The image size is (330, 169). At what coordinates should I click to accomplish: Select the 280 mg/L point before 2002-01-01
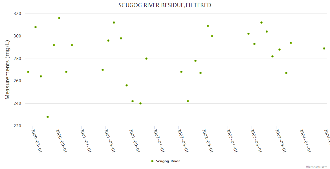pos(146,59)
